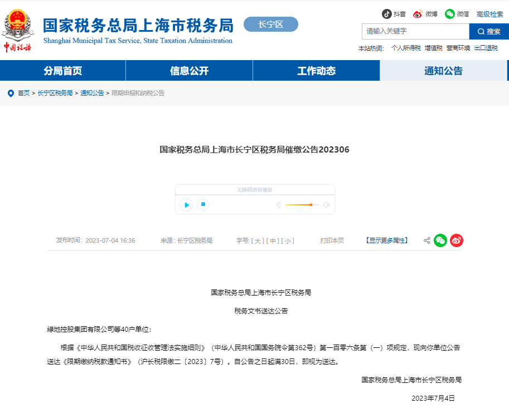Click the share icon beside WeChat

427,240
